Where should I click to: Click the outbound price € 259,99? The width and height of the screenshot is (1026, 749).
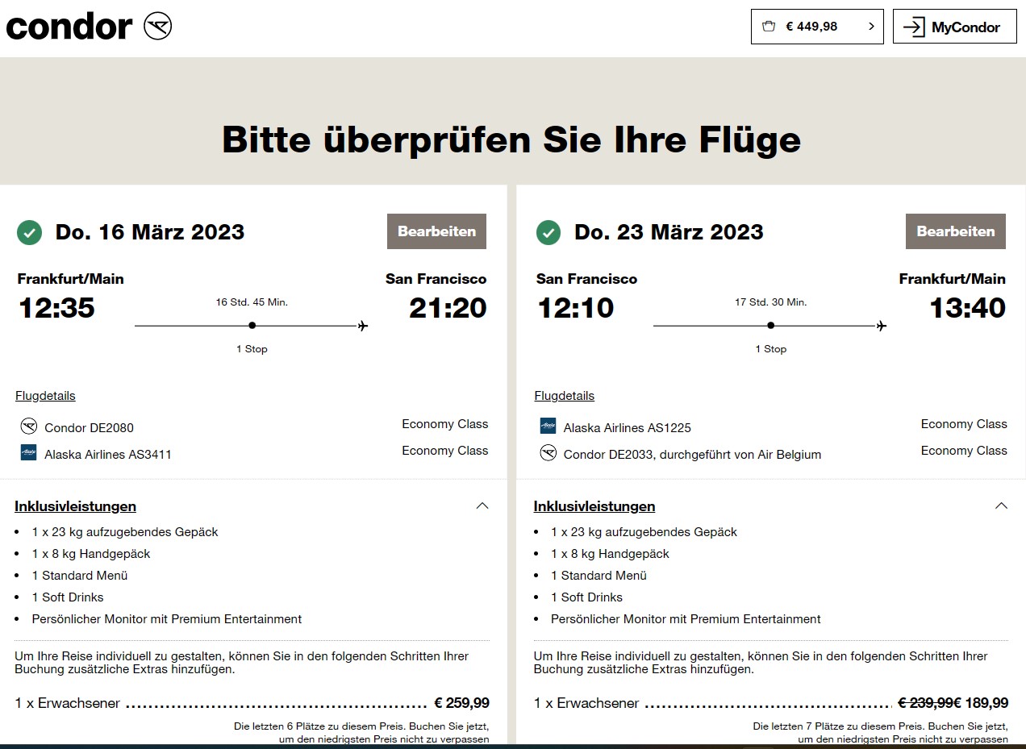coord(461,703)
